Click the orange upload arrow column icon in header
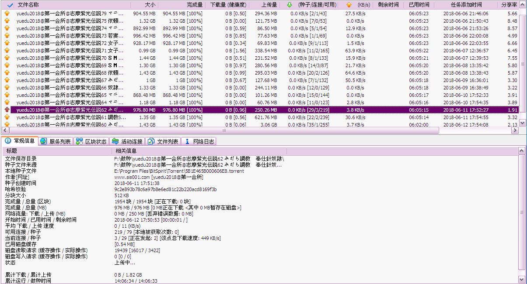The height and width of the screenshot is (284, 527). [x=349, y=5]
